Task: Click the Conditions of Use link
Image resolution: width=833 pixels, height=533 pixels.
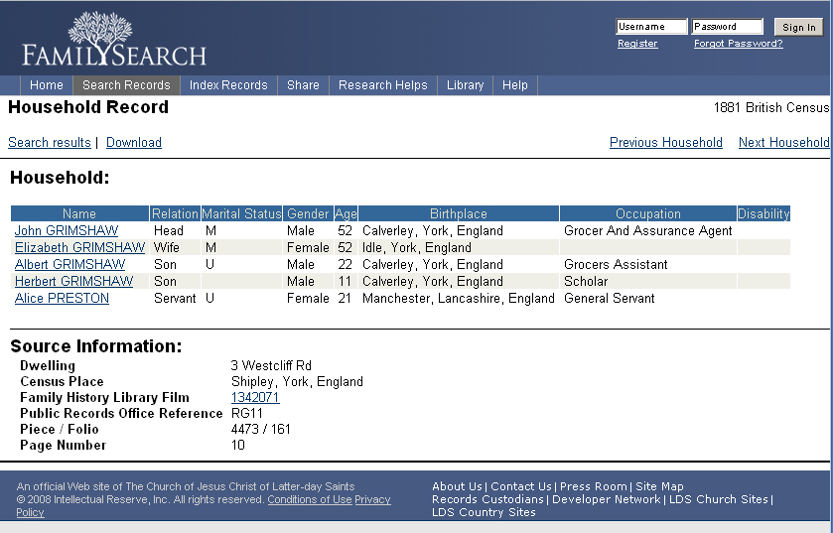Action: tap(310, 500)
